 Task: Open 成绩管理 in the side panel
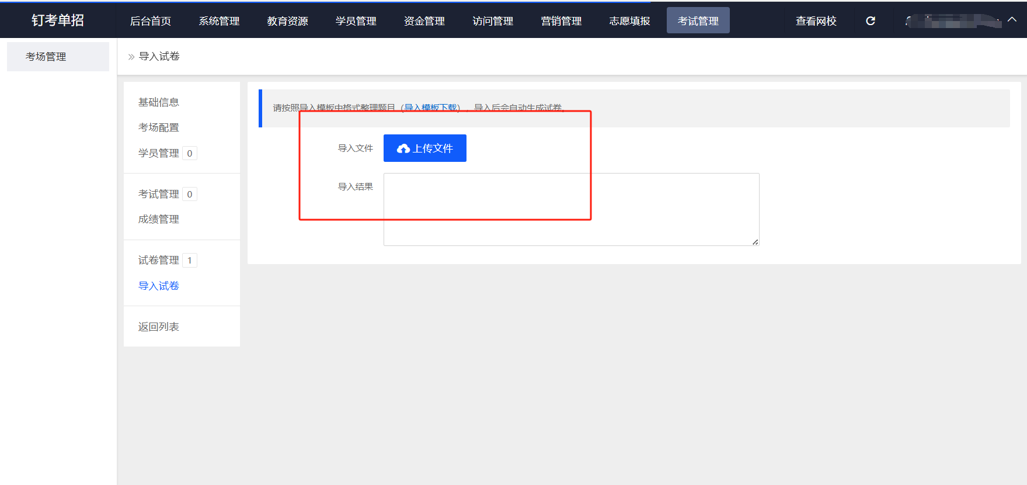[158, 219]
